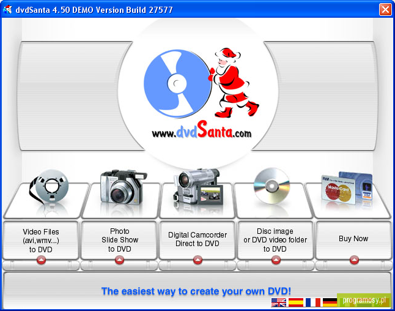The image size is (395, 311).
Task: Open Disc image or DVD video folder to DVD
Action: click(275, 241)
